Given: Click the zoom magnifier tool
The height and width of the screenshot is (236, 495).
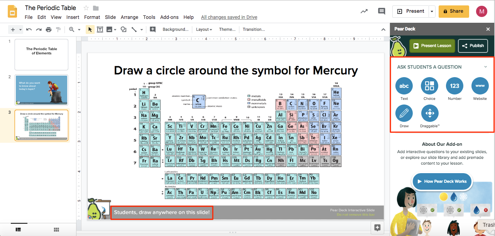Looking at the screenshot, I should point(71,29).
